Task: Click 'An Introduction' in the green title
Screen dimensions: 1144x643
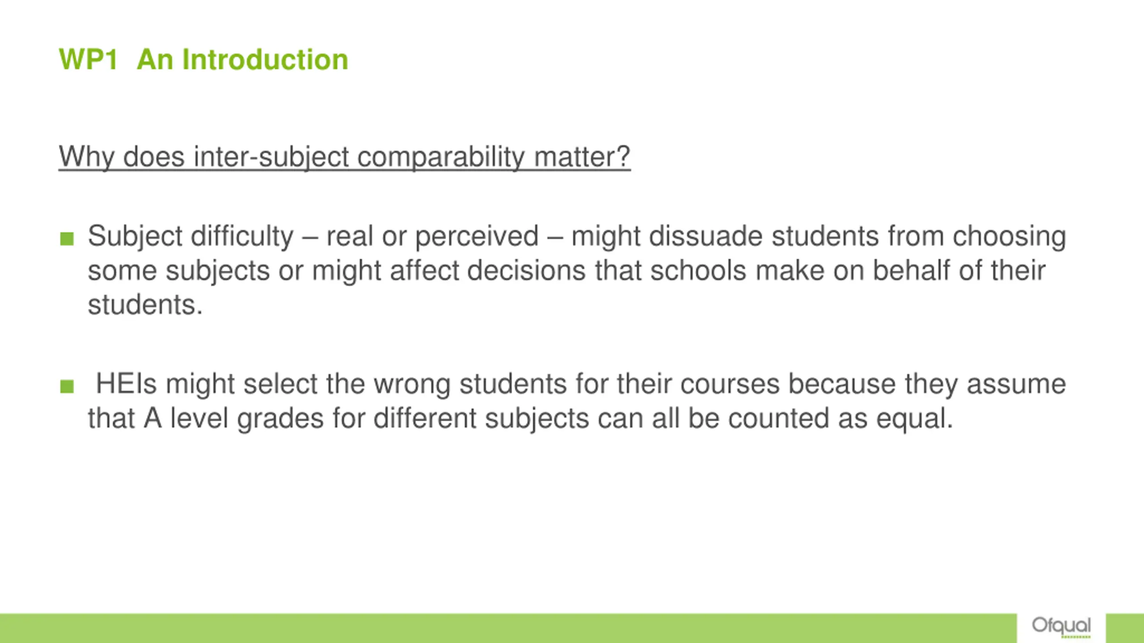Action: [x=242, y=59]
